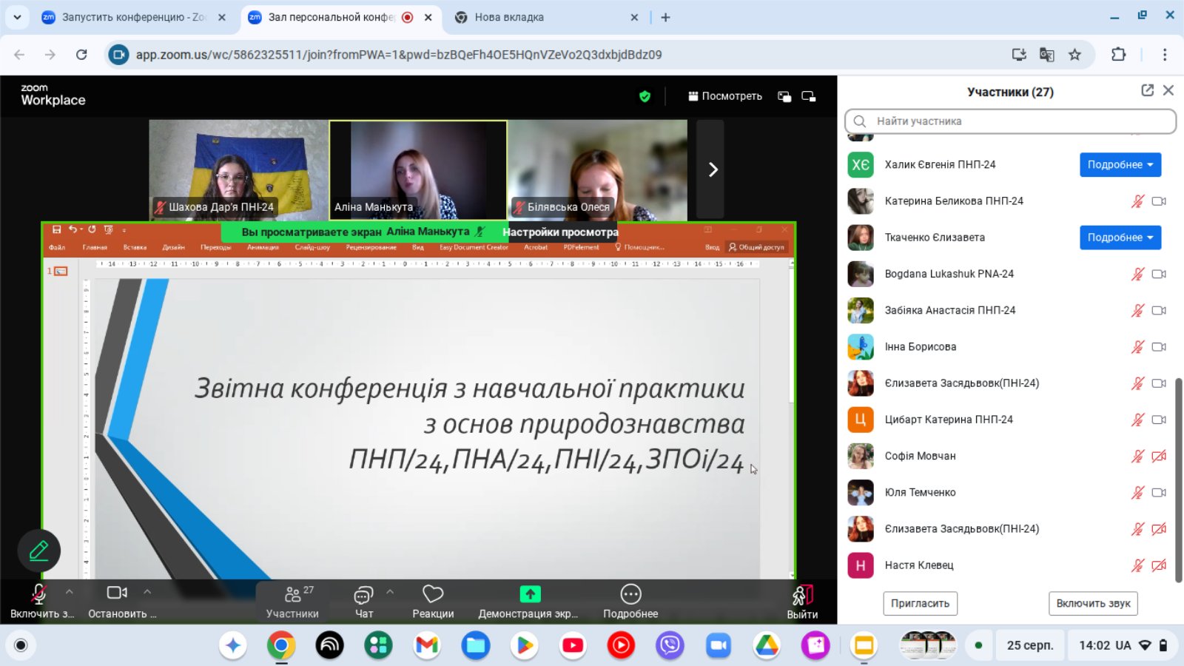The image size is (1184, 666).
Task: Open the Посмотреть view menu
Action: 724,96
